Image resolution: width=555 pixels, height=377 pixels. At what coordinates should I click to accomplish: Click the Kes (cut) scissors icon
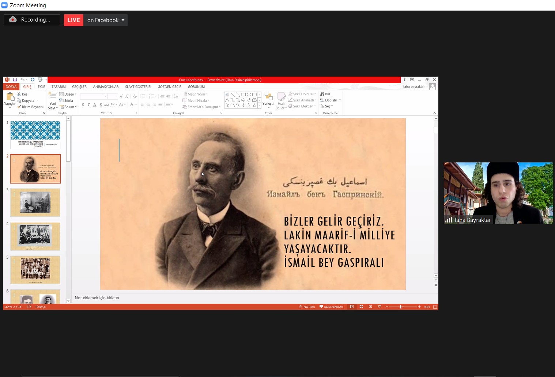[19, 94]
